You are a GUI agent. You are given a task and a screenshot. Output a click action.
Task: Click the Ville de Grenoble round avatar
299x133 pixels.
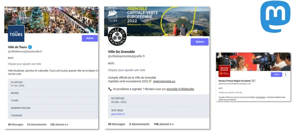pyautogui.click(x=117, y=36)
